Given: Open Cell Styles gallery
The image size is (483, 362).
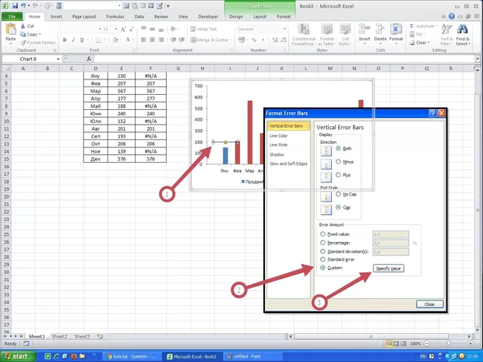Looking at the screenshot, I should (344, 35).
